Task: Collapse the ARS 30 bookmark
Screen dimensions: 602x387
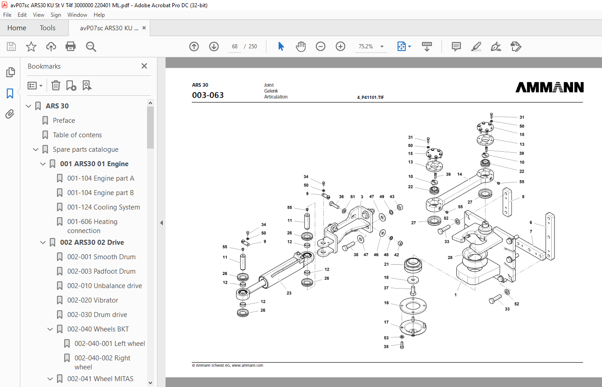Action: click(x=28, y=106)
